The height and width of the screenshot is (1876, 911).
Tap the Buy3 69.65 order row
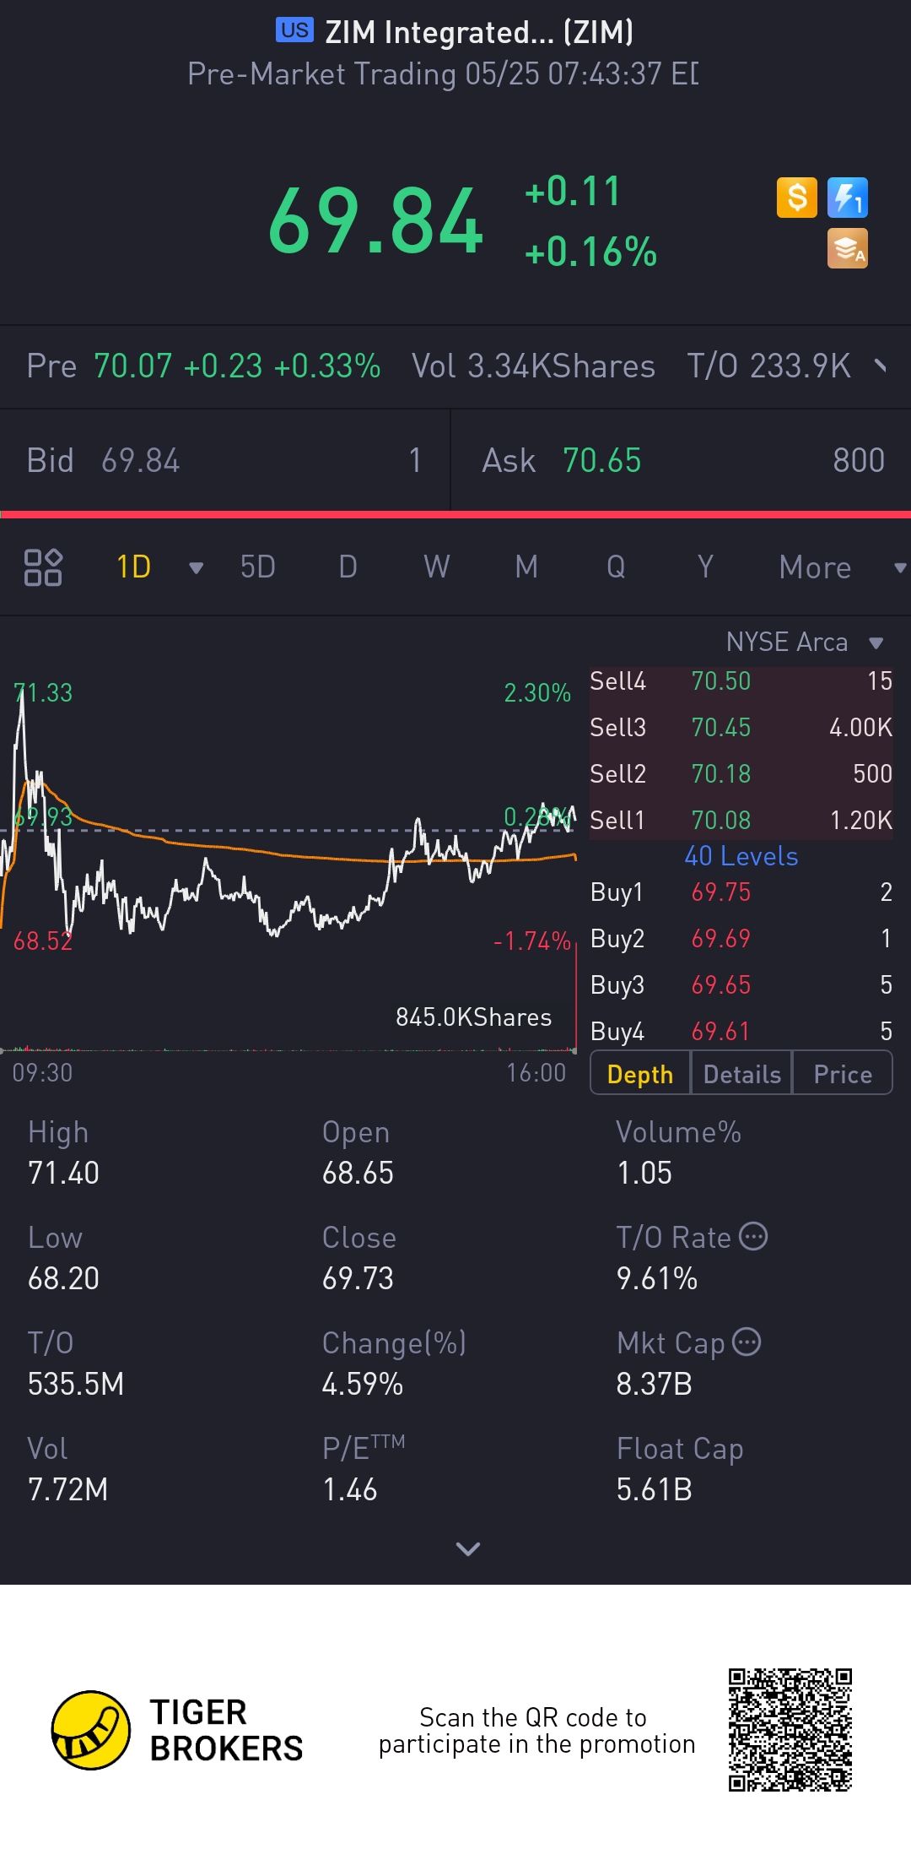[741, 985]
